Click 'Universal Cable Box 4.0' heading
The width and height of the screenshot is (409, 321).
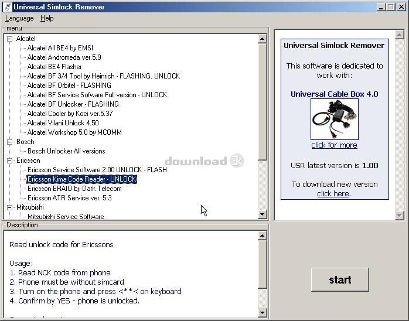tap(335, 94)
